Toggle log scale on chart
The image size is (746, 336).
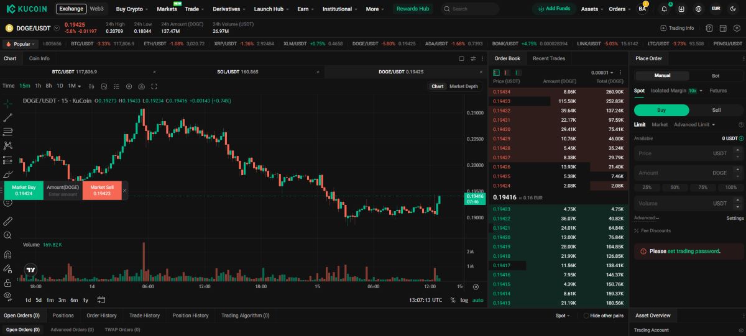(464, 300)
